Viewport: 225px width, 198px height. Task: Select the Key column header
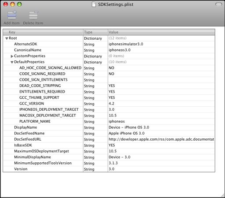[x=43, y=32]
